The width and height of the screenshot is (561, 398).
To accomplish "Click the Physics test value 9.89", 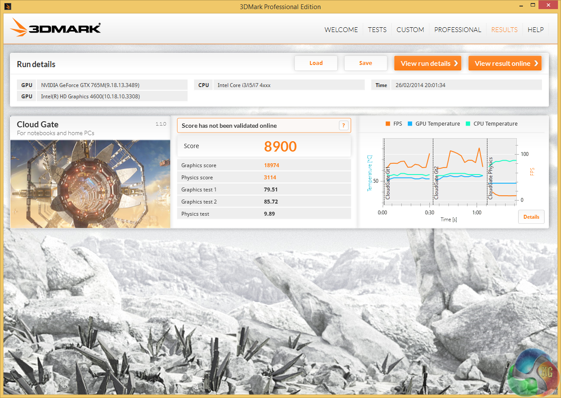I will (269, 214).
